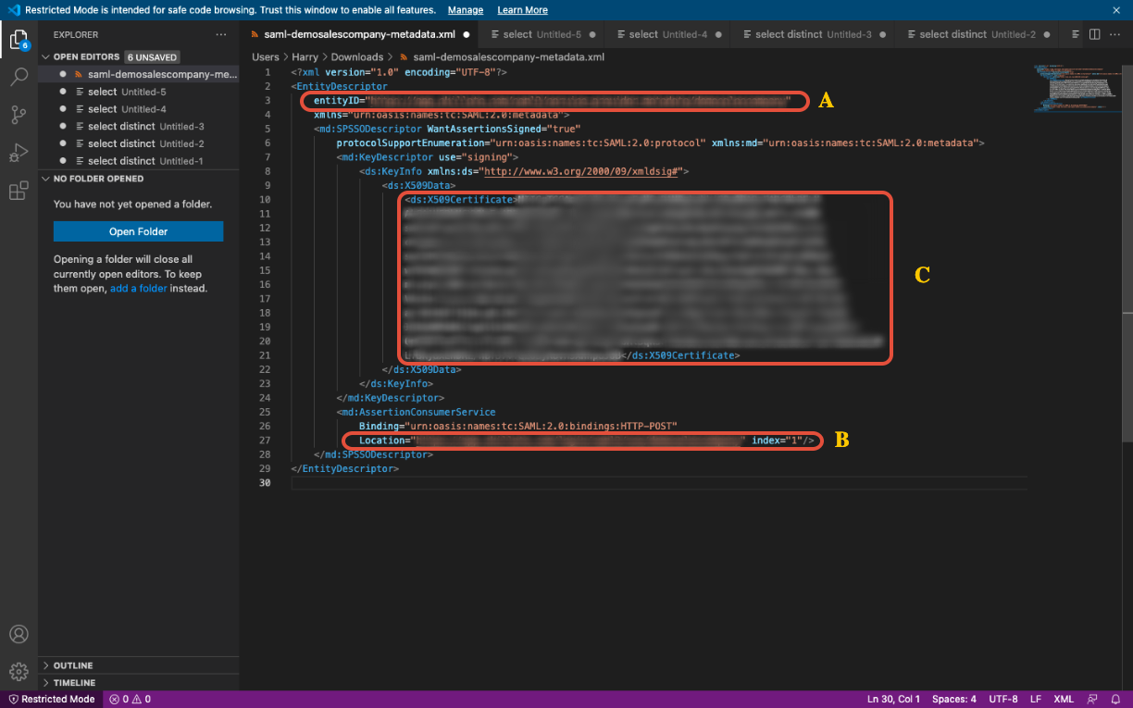Select 'select distinct Untitled-3' in Open Editors
This screenshot has width=1133, height=708.
tap(139, 126)
